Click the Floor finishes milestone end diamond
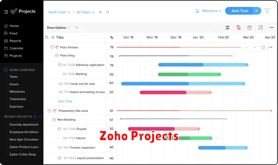278x165 pixels. pos(271,47)
